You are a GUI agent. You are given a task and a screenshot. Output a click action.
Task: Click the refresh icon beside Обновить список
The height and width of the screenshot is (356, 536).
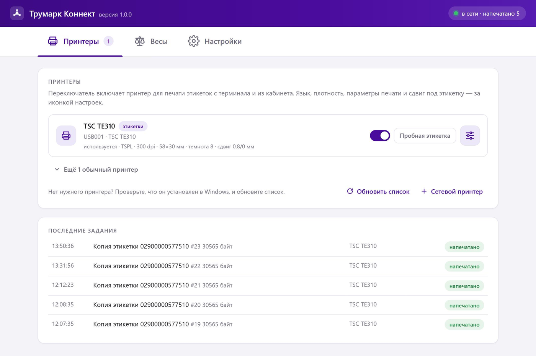[x=350, y=191]
